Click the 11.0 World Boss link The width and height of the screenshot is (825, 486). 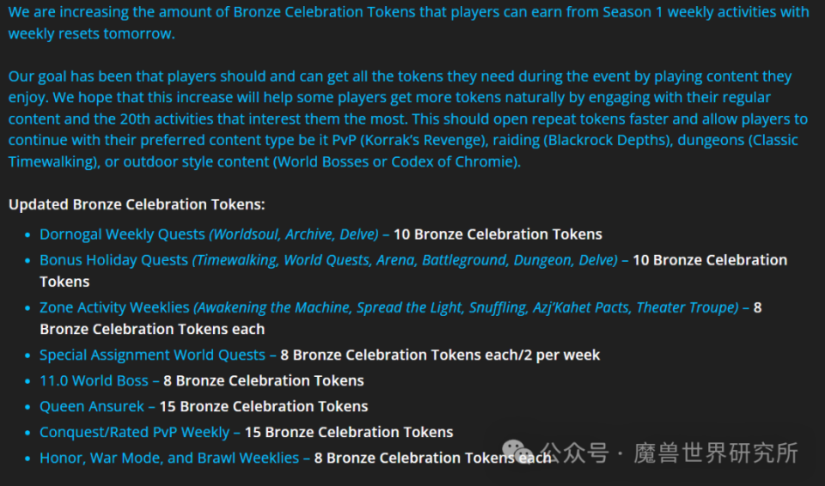(x=94, y=380)
